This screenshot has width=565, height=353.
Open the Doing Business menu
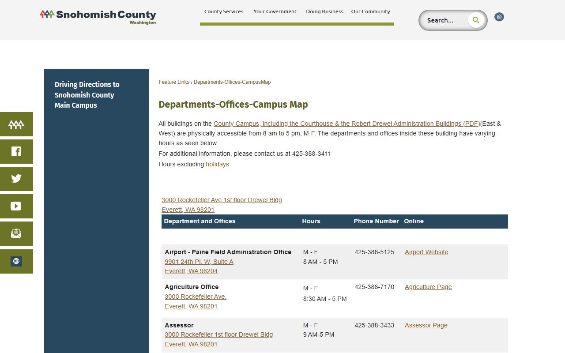click(x=324, y=11)
